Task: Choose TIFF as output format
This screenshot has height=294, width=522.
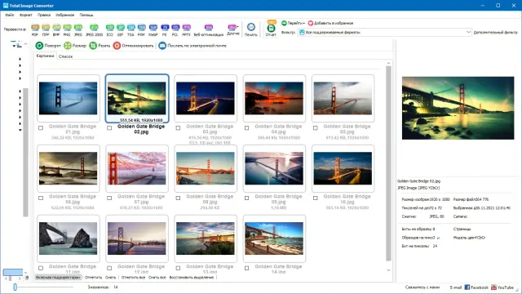Action: (46, 29)
